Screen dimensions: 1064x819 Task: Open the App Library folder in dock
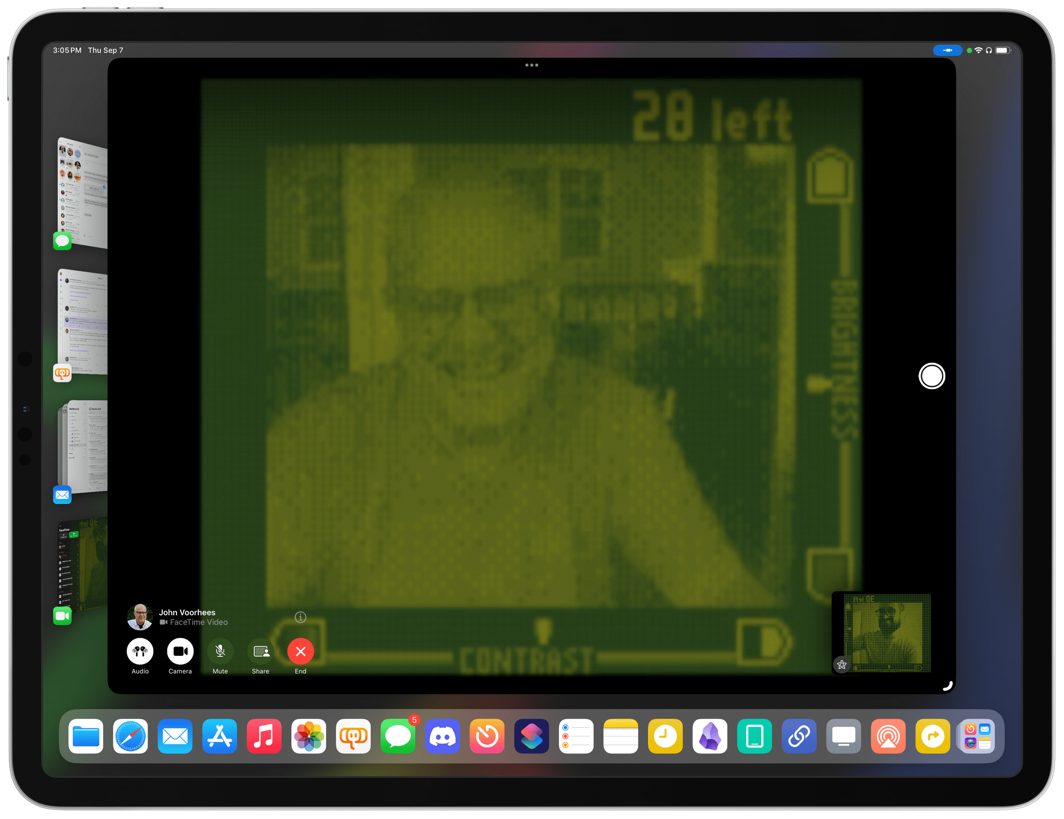(977, 736)
